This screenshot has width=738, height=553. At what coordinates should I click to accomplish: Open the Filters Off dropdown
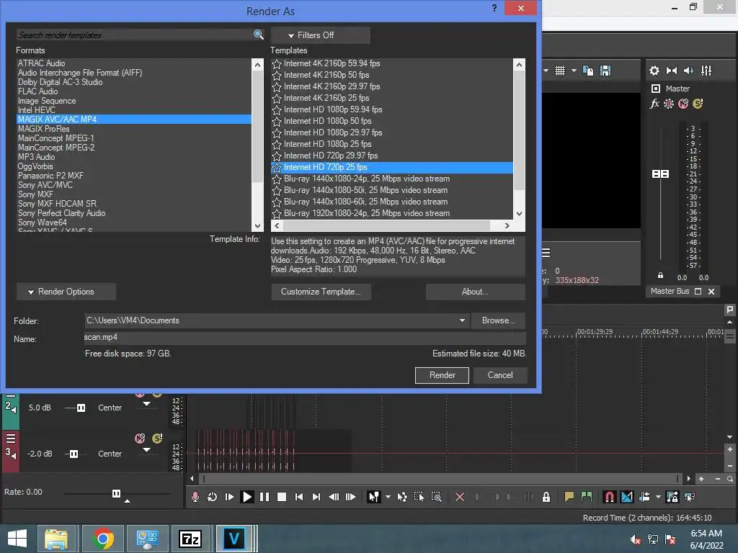(320, 35)
